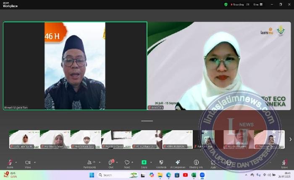Click the green Share screen button

point(144,162)
